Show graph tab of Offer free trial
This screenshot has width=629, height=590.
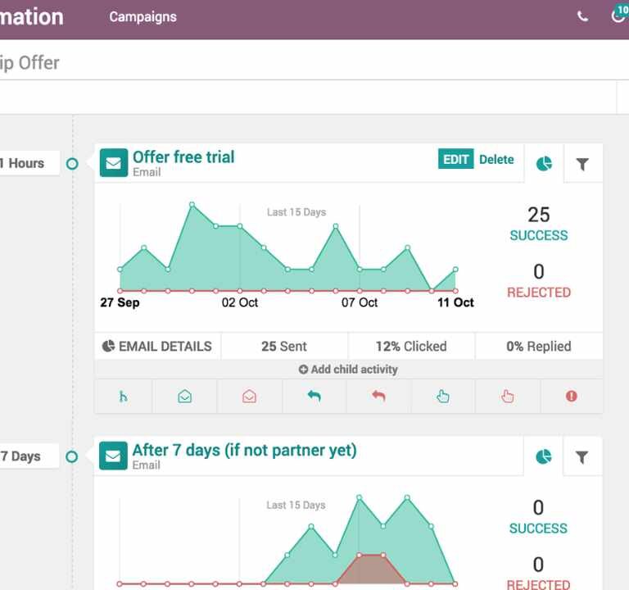point(544,164)
